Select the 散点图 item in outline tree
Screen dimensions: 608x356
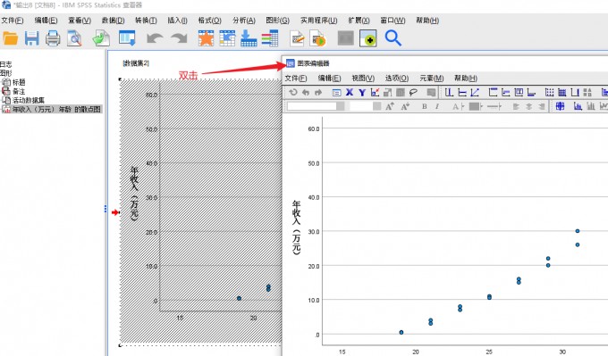pos(56,110)
